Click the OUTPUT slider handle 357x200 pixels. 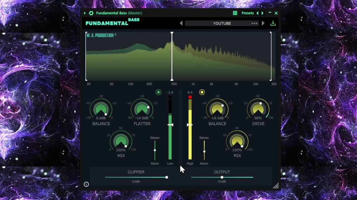pyautogui.click(x=222, y=177)
